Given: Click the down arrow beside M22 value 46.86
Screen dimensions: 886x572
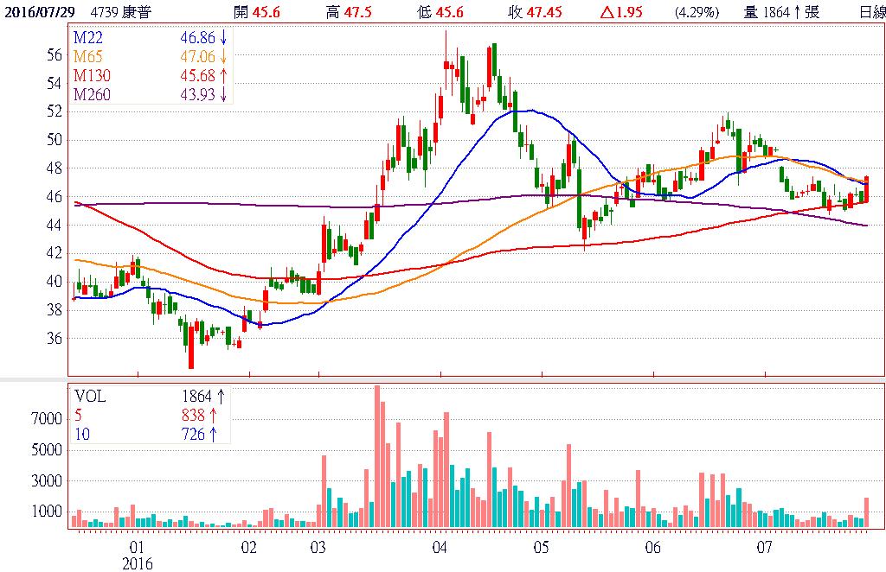Looking at the screenshot, I should tap(224, 40).
